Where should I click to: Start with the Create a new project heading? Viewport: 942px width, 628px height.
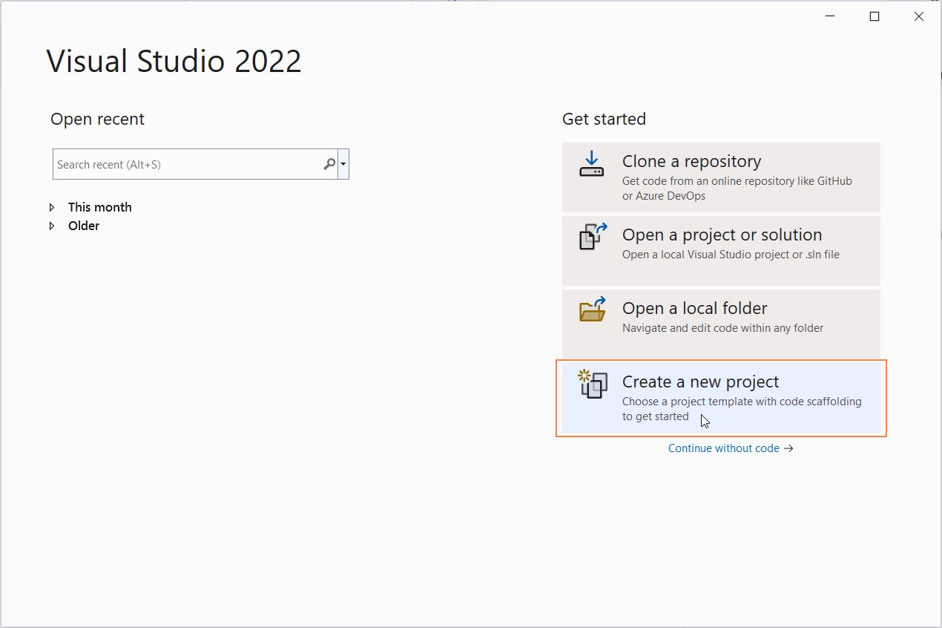tap(700, 382)
